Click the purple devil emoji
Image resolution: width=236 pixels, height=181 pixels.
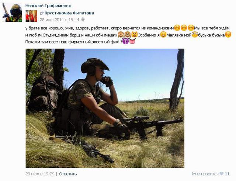coord(125,41)
